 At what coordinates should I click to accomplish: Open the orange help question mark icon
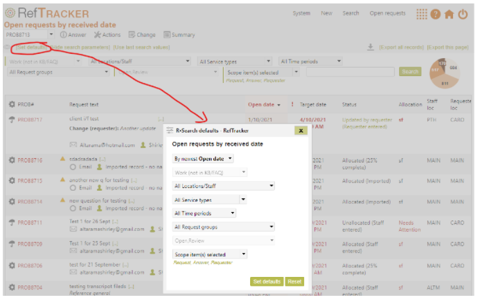435,14
